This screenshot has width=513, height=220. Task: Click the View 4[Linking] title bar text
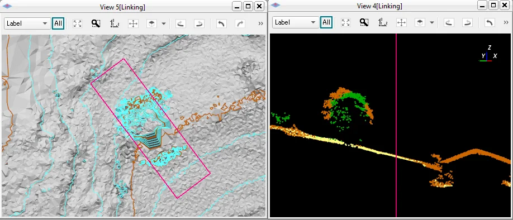(x=379, y=6)
